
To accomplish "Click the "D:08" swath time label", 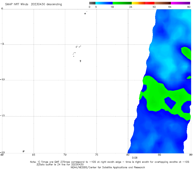I will pyautogui.click(x=135, y=158).
